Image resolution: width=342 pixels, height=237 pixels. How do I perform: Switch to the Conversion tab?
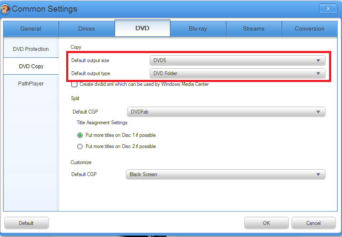click(x=310, y=29)
